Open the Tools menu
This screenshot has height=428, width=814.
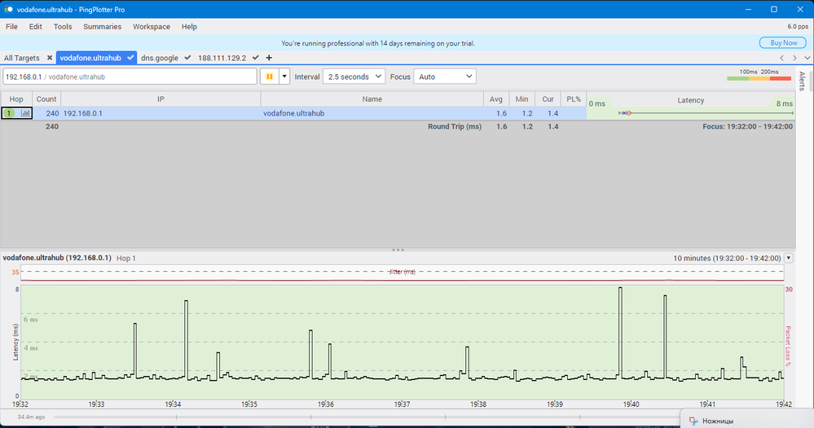coord(63,26)
